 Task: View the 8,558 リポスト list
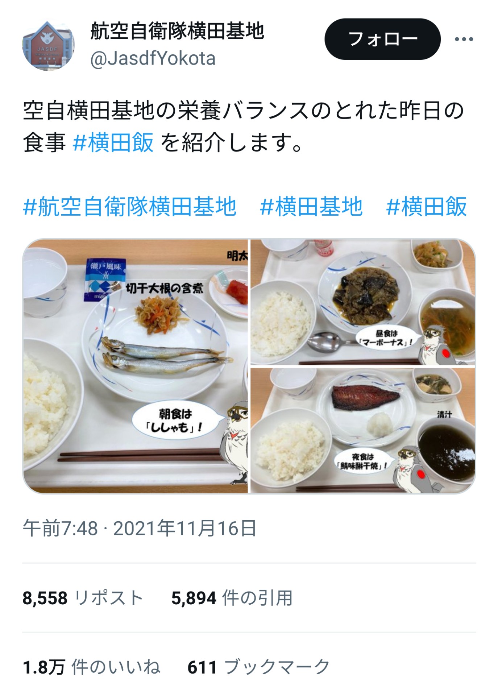[x=83, y=598]
